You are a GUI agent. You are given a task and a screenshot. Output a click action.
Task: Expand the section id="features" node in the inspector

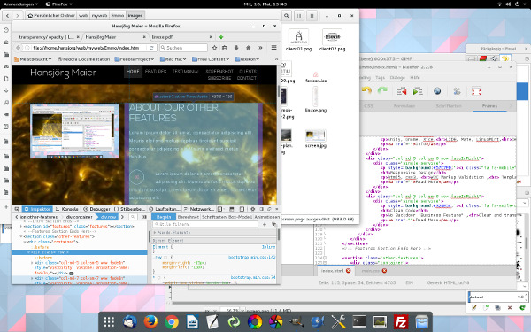pos(21,226)
